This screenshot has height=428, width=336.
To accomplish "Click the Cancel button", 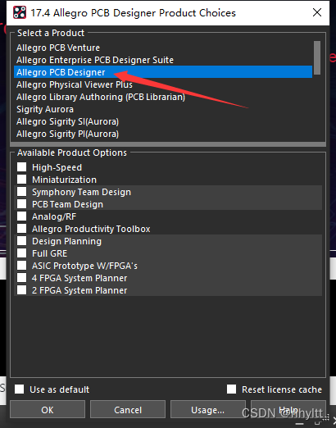I will (128, 409).
